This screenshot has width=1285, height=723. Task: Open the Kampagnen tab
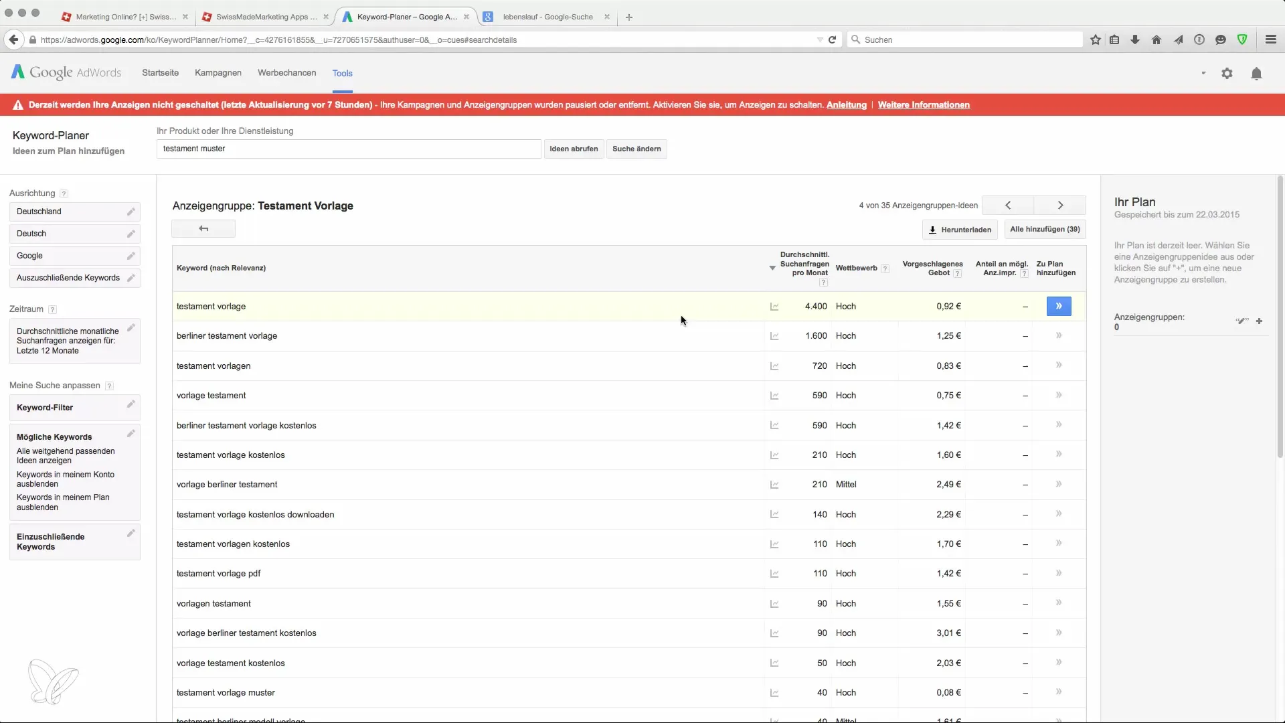(x=218, y=73)
